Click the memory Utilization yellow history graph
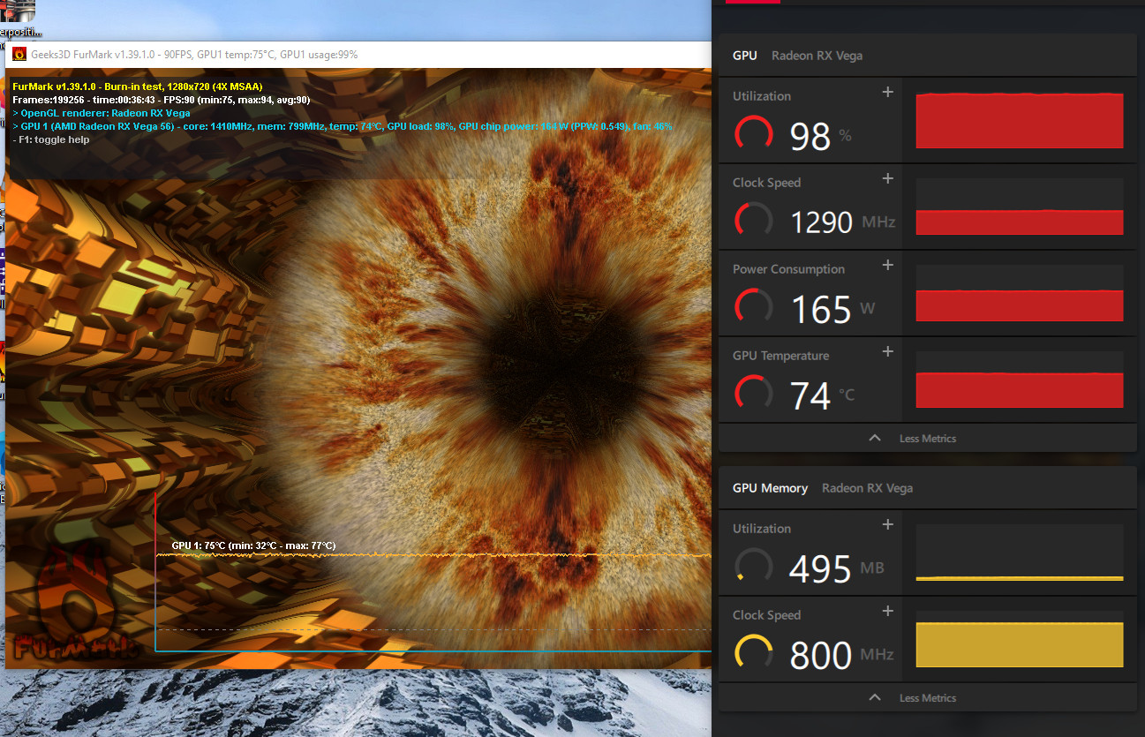The image size is (1145, 737). [x=1020, y=553]
